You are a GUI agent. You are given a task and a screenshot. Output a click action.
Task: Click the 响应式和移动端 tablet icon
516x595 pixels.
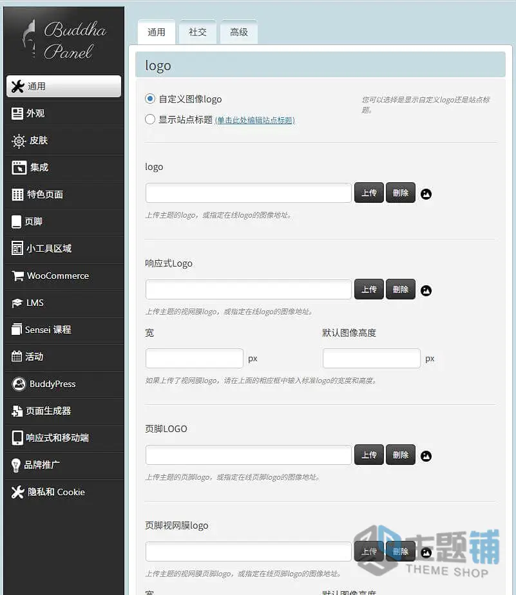tap(17, 438)
